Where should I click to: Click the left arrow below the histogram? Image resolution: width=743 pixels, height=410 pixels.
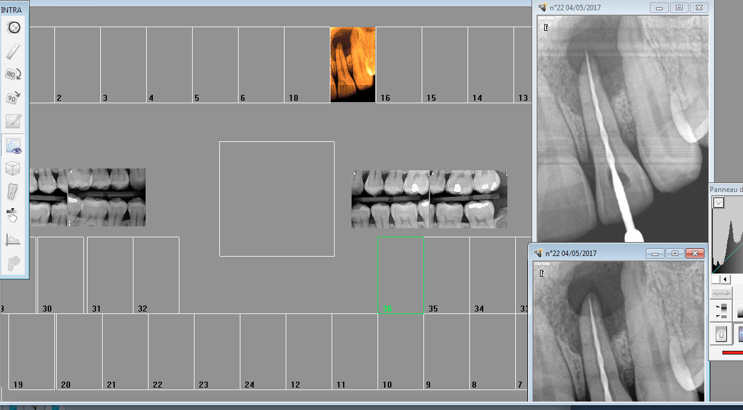coord(725,280)
